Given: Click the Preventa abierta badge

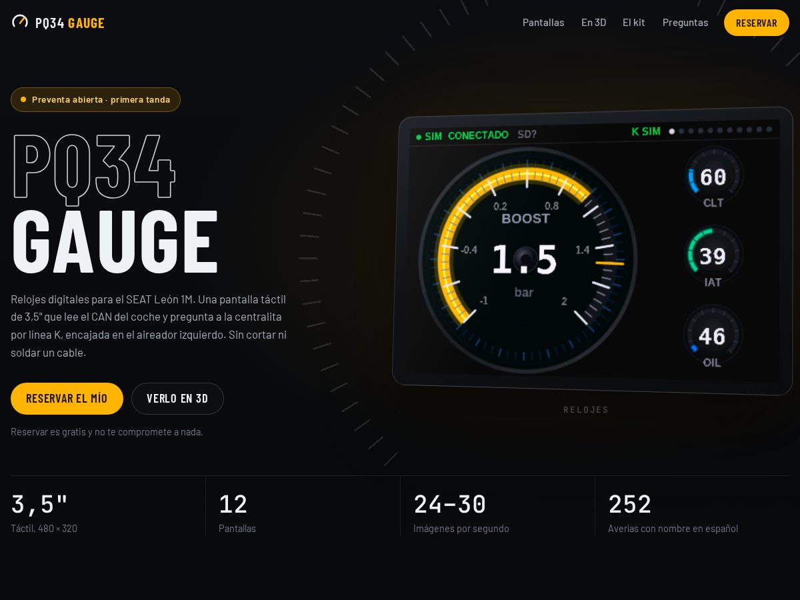Looking at the screenshot, I should (x=95, y=99).
